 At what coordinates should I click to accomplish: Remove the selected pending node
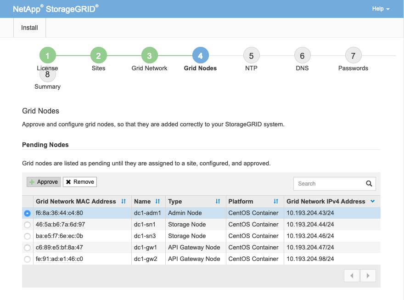coord(80,182)
